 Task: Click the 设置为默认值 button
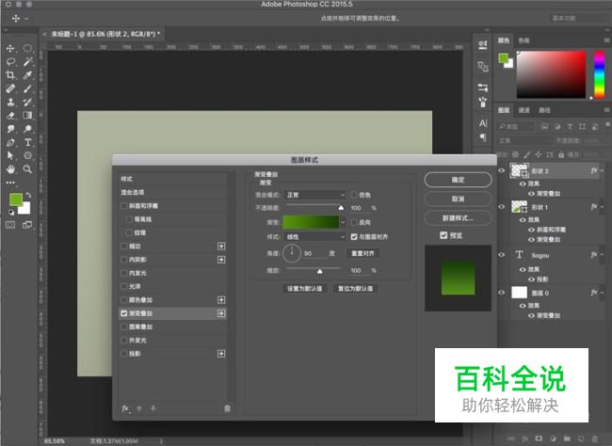tap(304, 289)
